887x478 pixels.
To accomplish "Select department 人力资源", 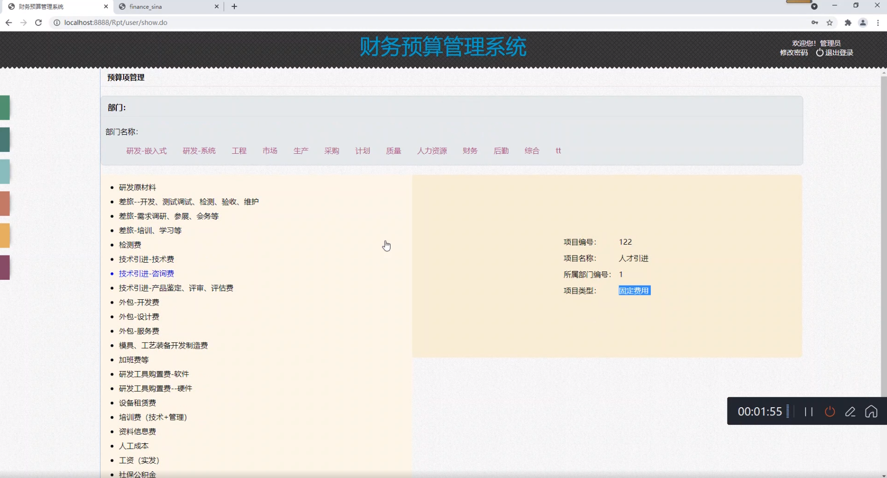I will coord(432,151).
